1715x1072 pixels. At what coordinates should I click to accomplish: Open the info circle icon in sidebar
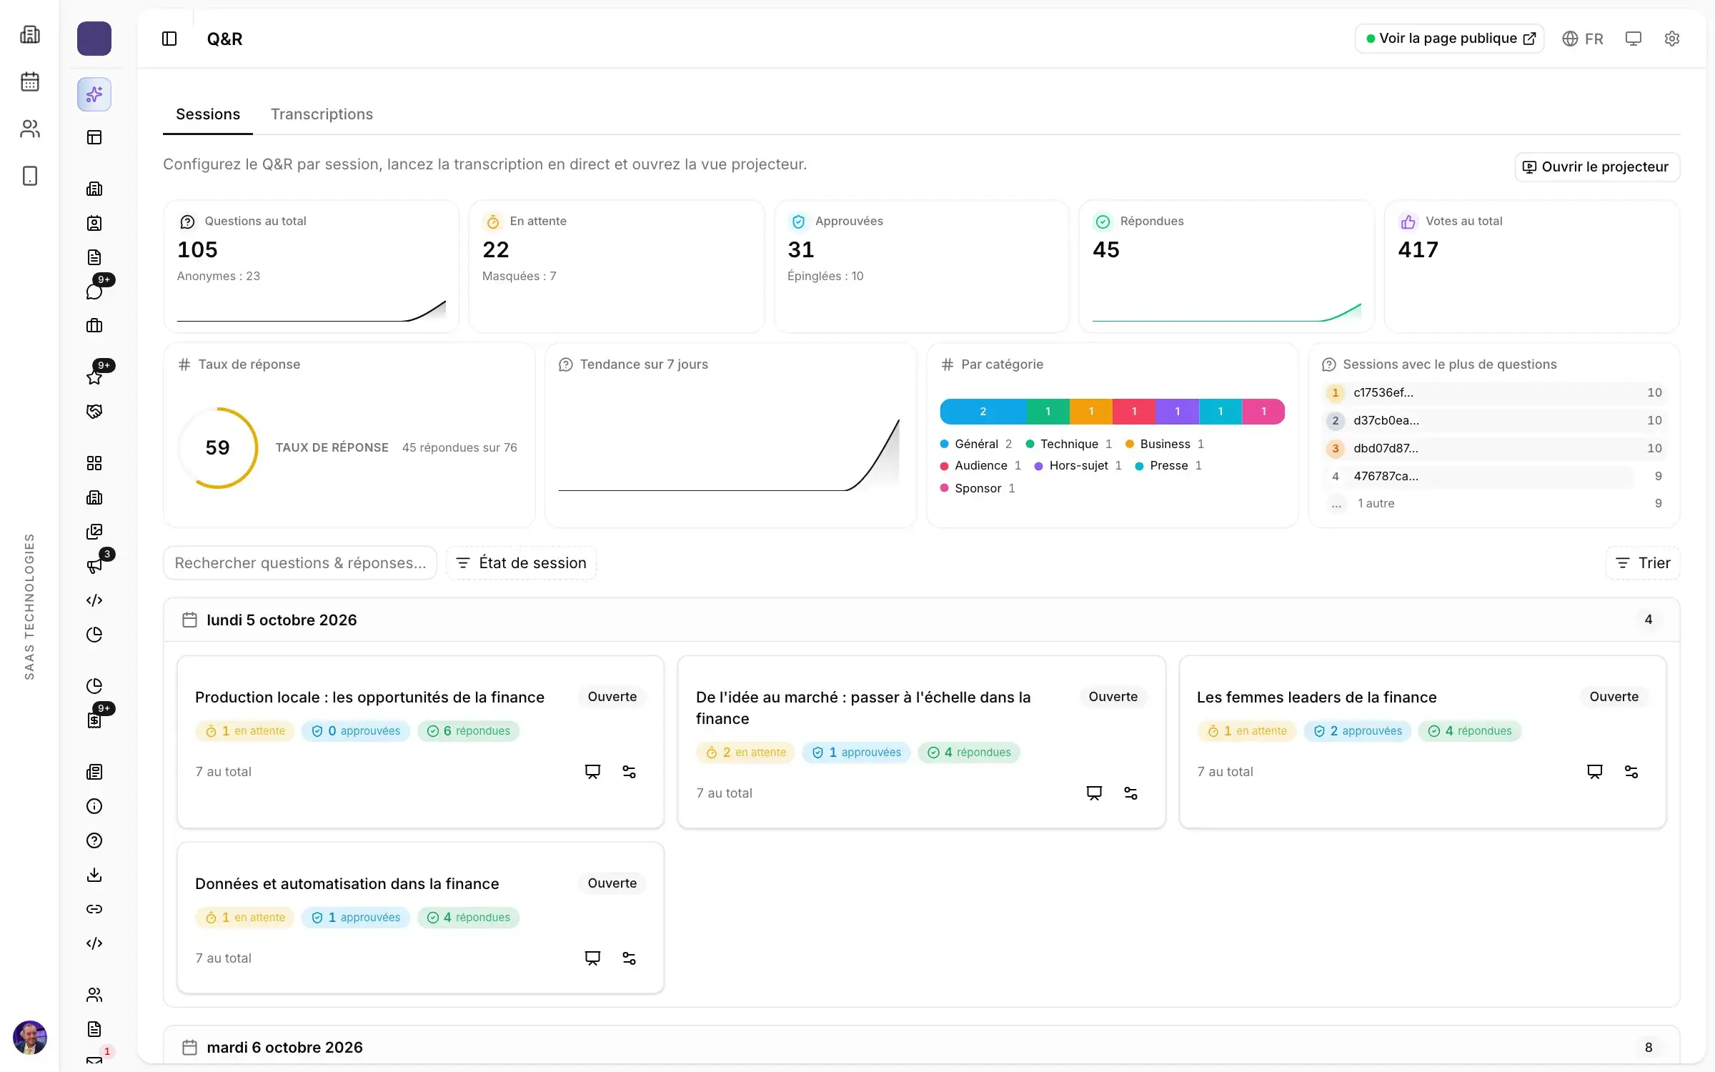coord(94,806)
